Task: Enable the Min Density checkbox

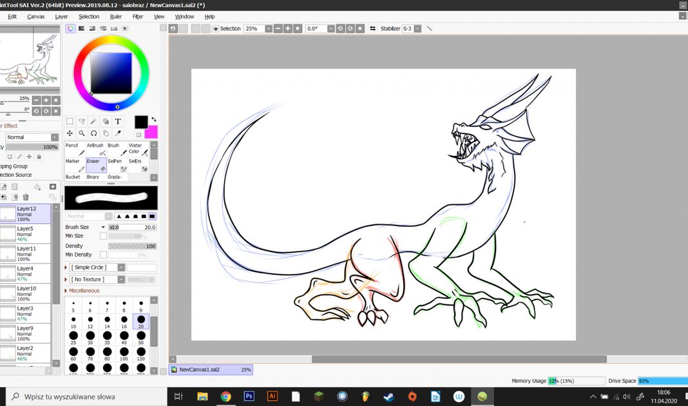Action: (x=103, y=255)
